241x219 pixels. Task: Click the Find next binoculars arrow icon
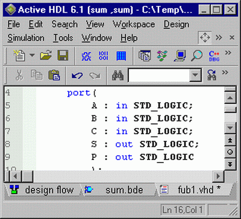211,75
